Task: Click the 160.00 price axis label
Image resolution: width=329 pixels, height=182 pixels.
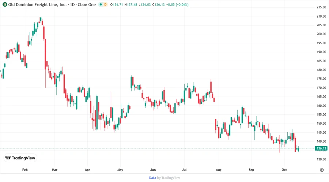Action: [x=321, y=106]
